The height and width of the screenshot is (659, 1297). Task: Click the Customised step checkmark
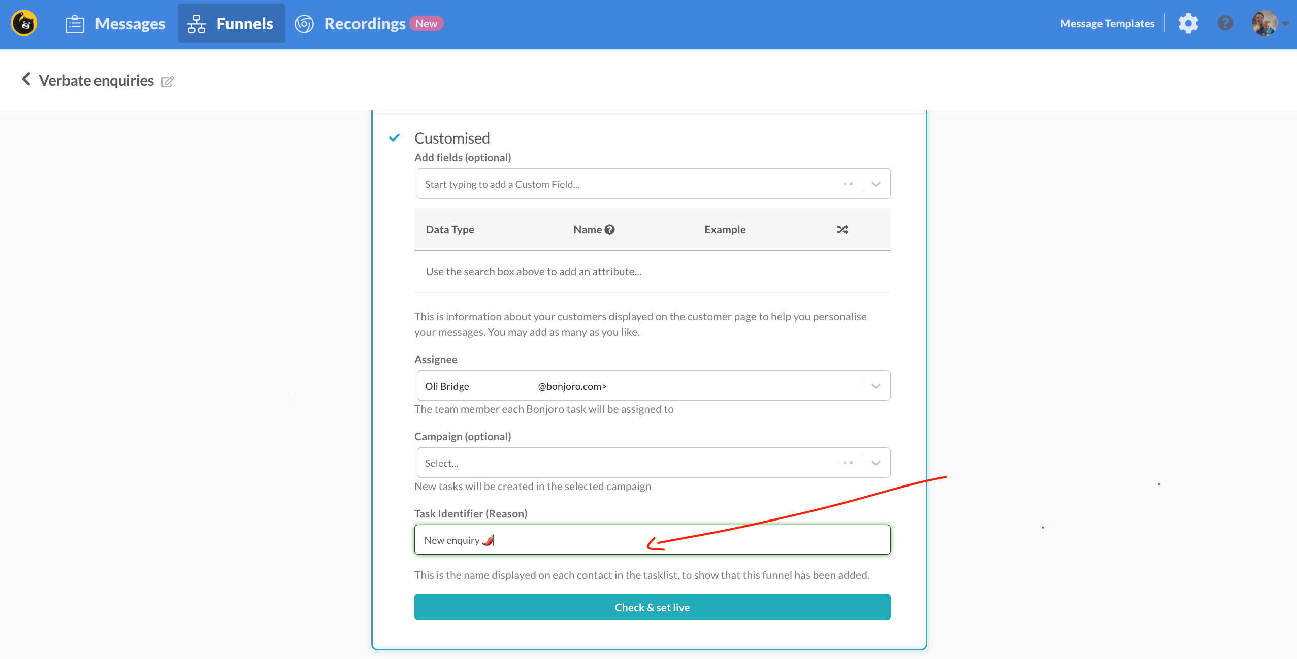coord(394,138)
